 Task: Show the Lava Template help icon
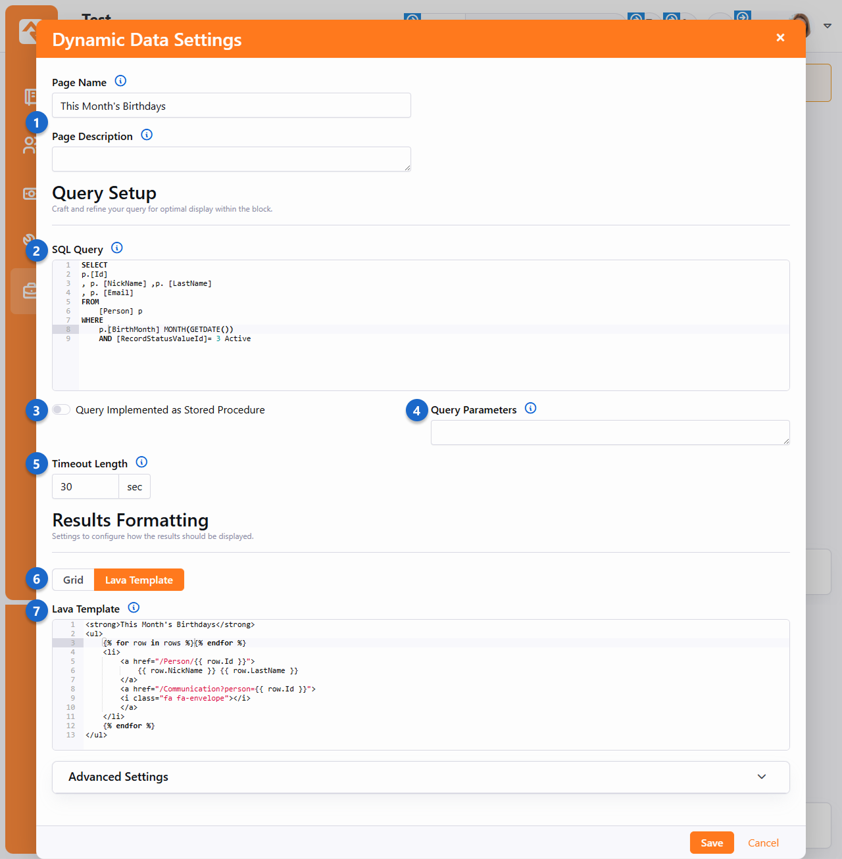[x=134, y=607]
